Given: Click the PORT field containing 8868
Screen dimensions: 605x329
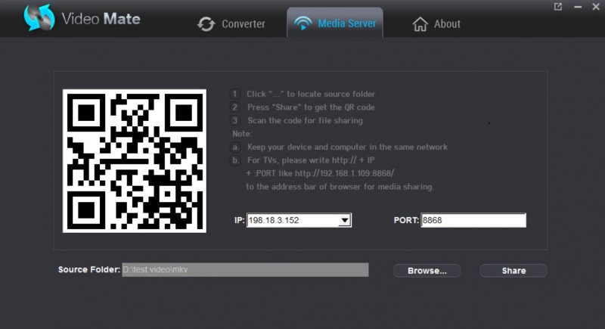Looking at the screenshot, I should tap(473, 220).
